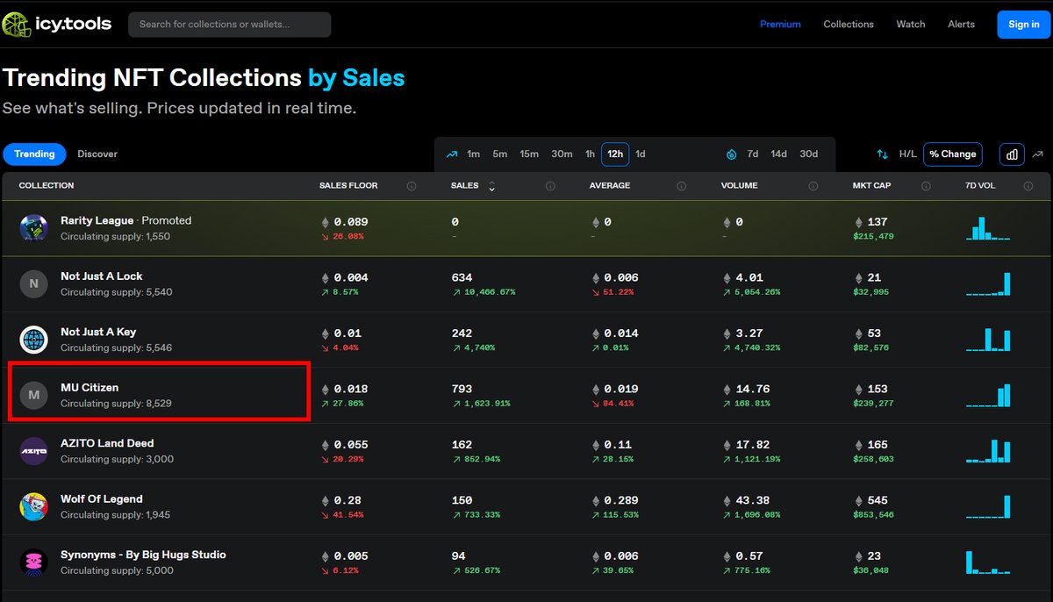This screenshot has height=602, width=1053.
Task: Click the info icon beside MKT CAP
Action: [926, 185]
